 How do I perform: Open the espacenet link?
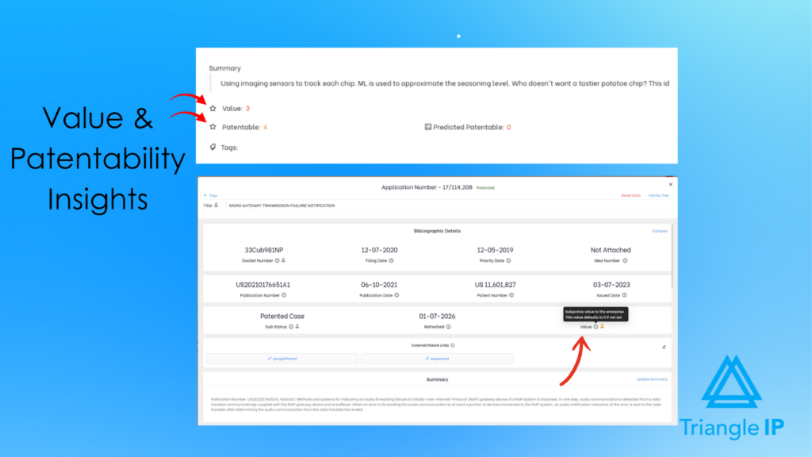pos(437,359)
